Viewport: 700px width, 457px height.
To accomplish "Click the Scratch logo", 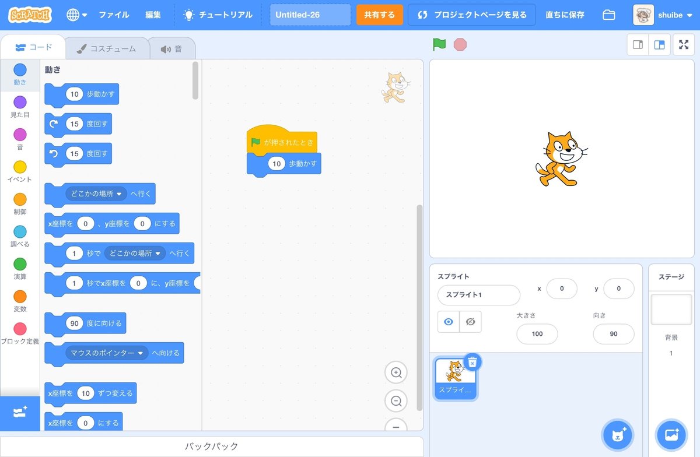I will [x=29, y=15].
